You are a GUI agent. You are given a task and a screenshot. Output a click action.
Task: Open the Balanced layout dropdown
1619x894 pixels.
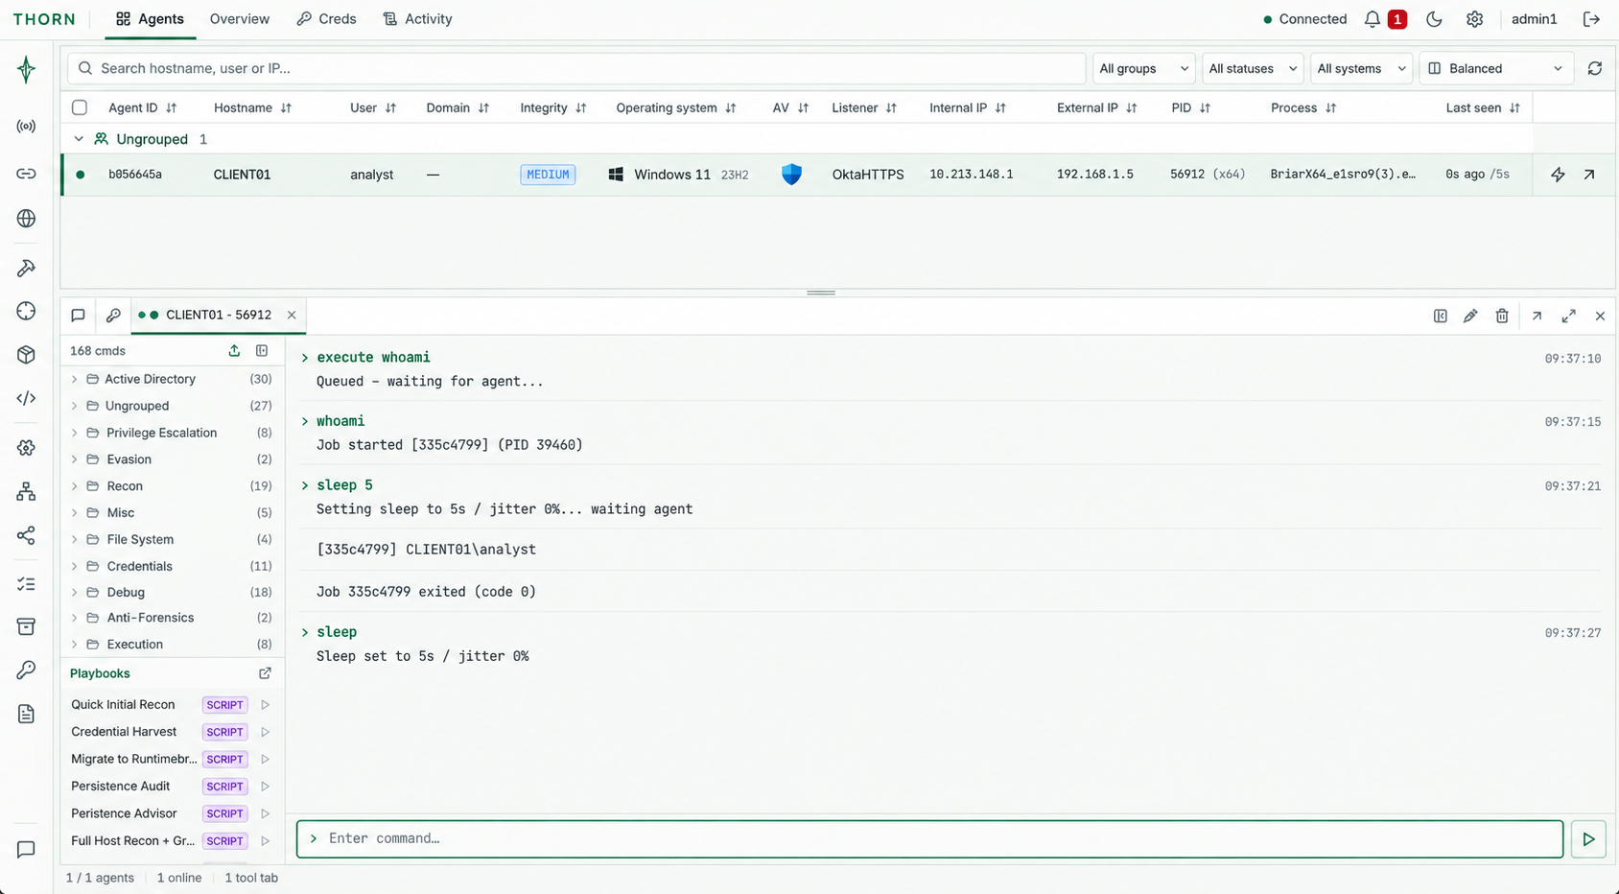(1496, 68)
